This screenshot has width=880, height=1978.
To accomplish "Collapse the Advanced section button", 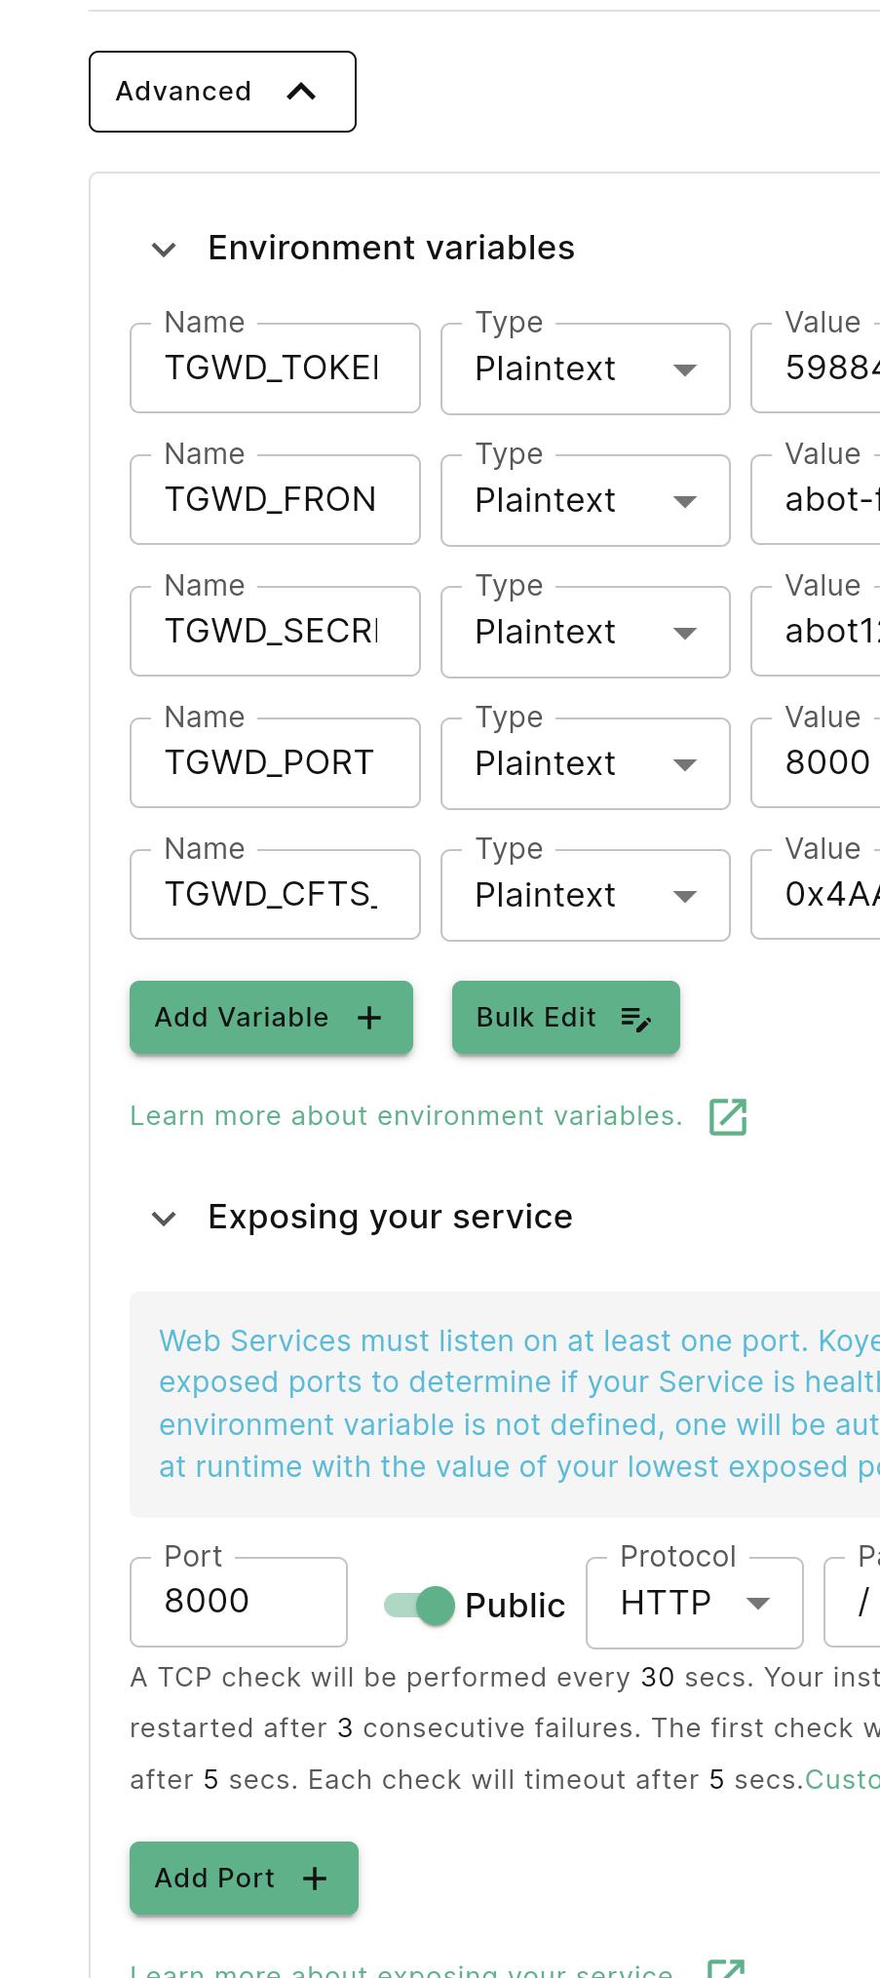I will 222,92.
